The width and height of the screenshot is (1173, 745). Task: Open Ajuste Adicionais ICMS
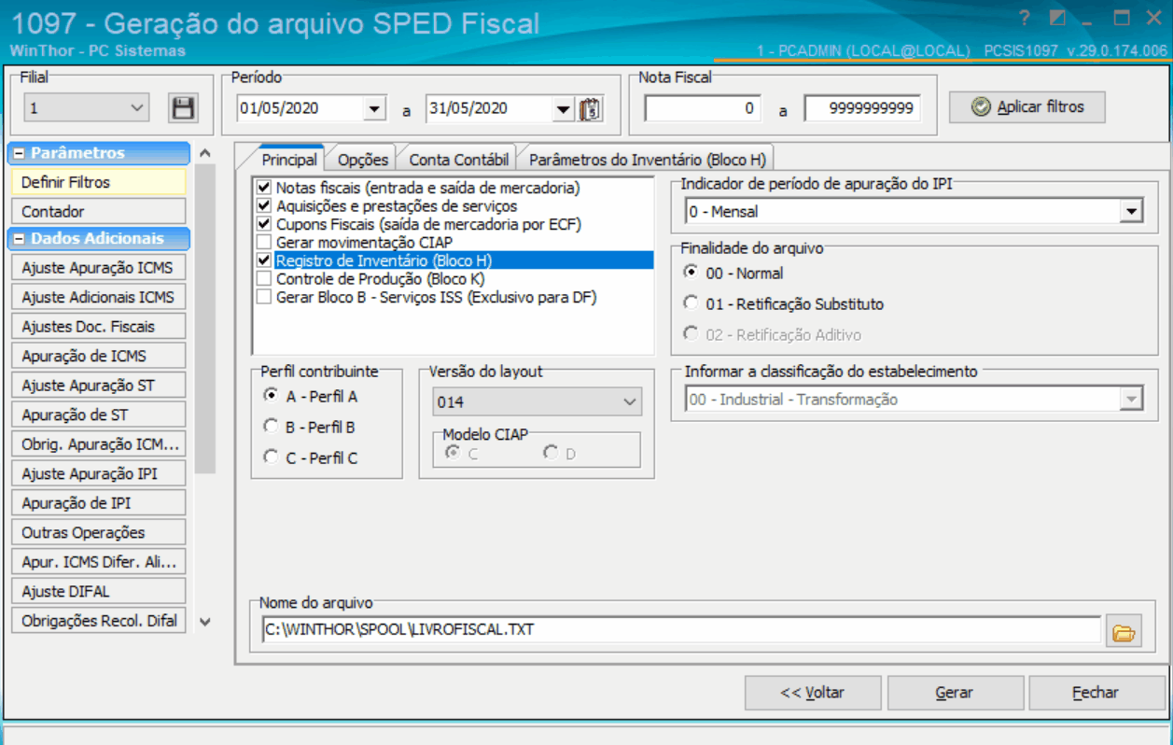pos(99,297)
